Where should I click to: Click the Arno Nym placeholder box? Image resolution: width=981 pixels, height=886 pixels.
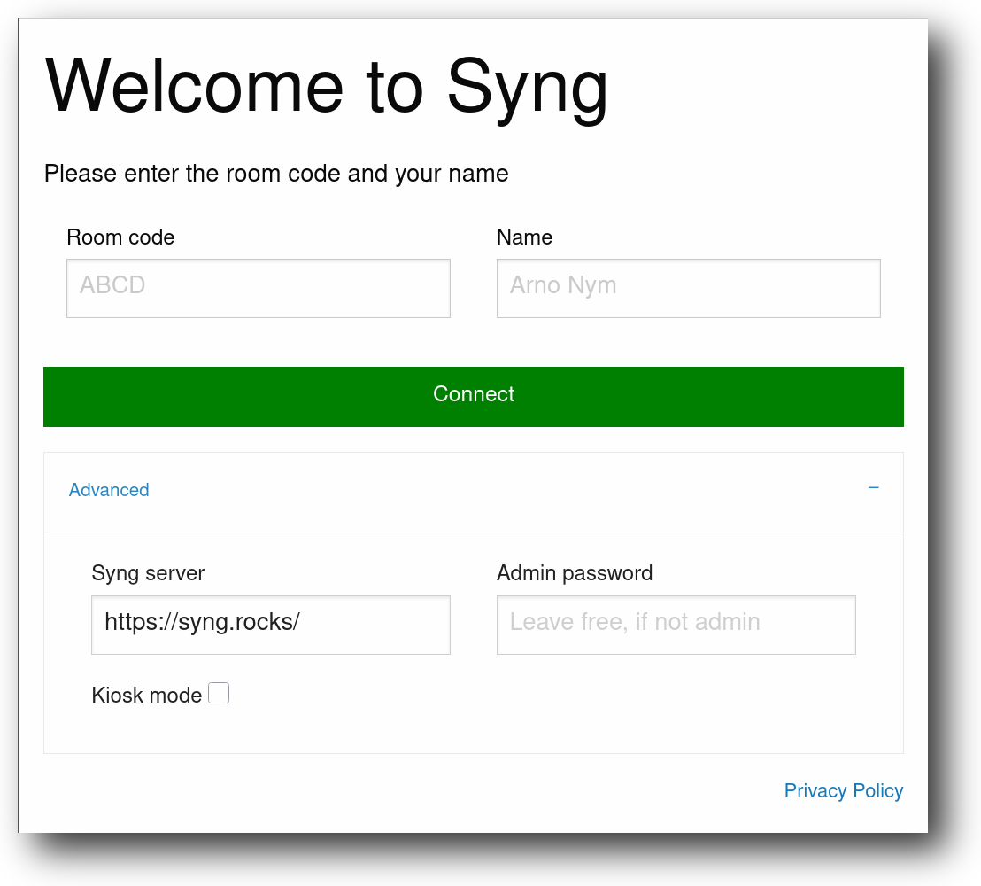pyautogui.click(x=688, y=288)
